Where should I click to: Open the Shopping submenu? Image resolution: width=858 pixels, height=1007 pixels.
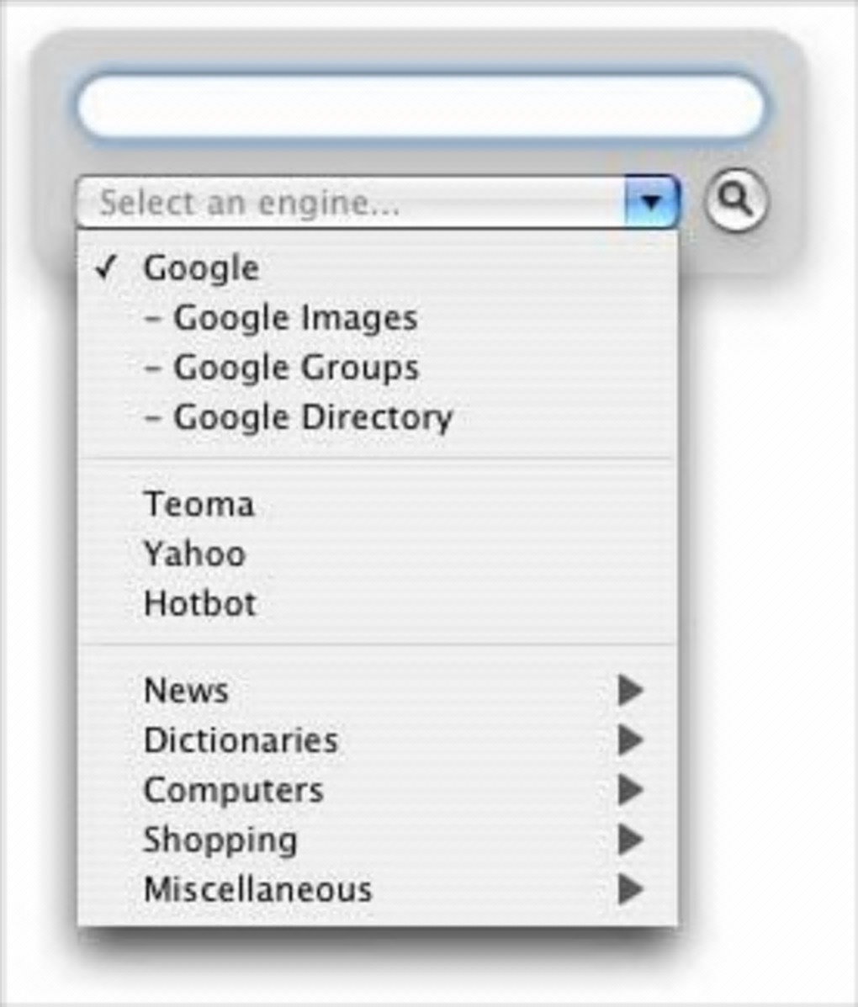pos(220,840)
